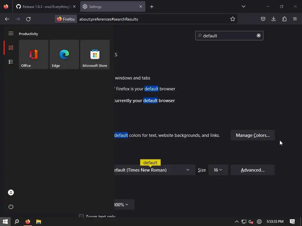Open the settings gear in system tray

pos(259,222)
